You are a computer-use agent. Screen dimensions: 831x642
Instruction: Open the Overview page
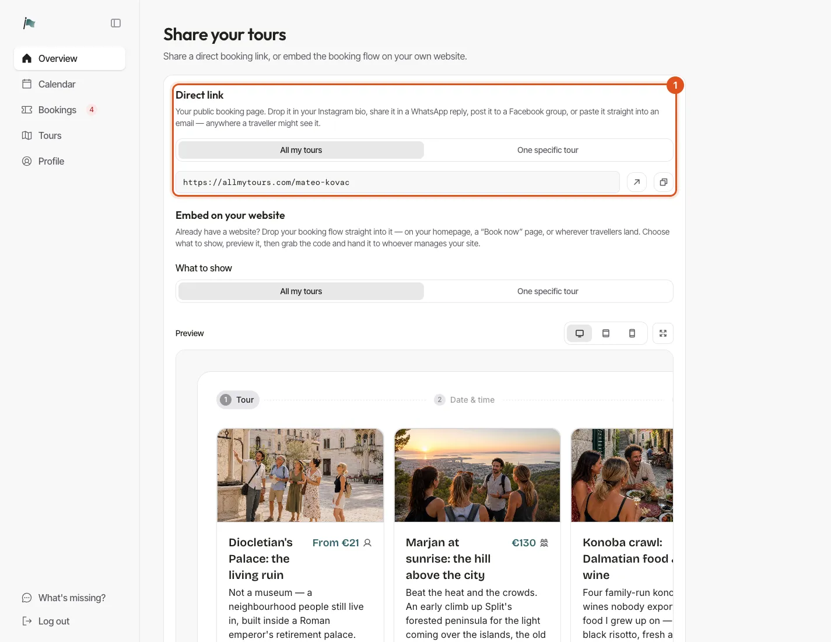point(69,58)
